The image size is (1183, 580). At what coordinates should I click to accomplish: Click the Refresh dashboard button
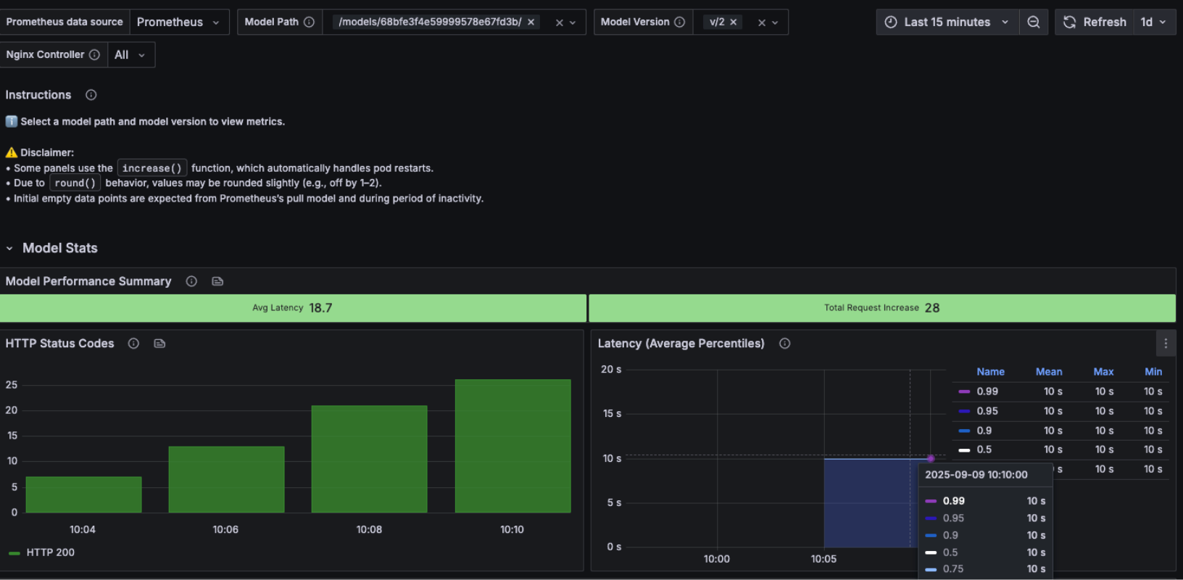click(1095, 22)
